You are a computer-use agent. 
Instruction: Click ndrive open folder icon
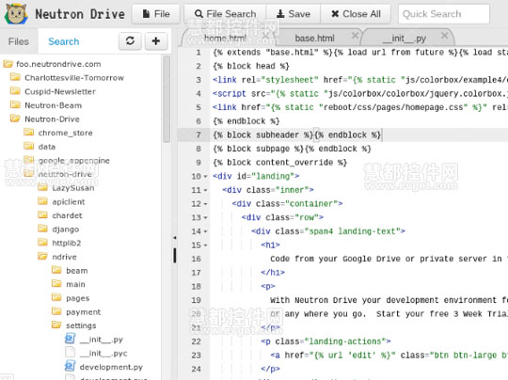pyautogui.click(x=42, y=256)
